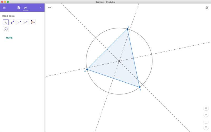Click the circumcenter point
This screenshot has width=211, height=132.
coord(119,61)
